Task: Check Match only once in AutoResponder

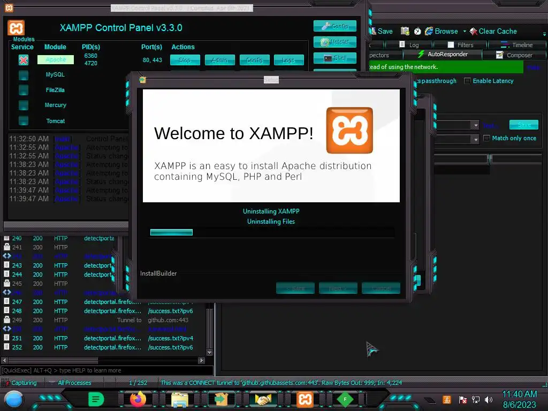Action: 486,138
